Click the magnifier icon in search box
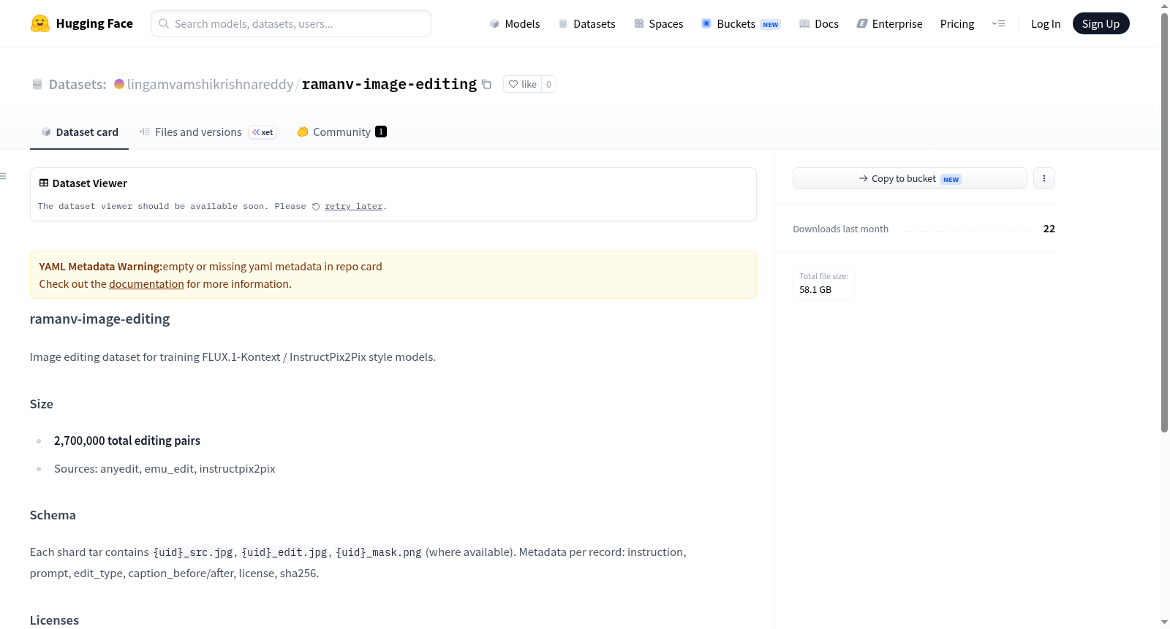This screenshot has width=1170, height=629. coord(164,23)
